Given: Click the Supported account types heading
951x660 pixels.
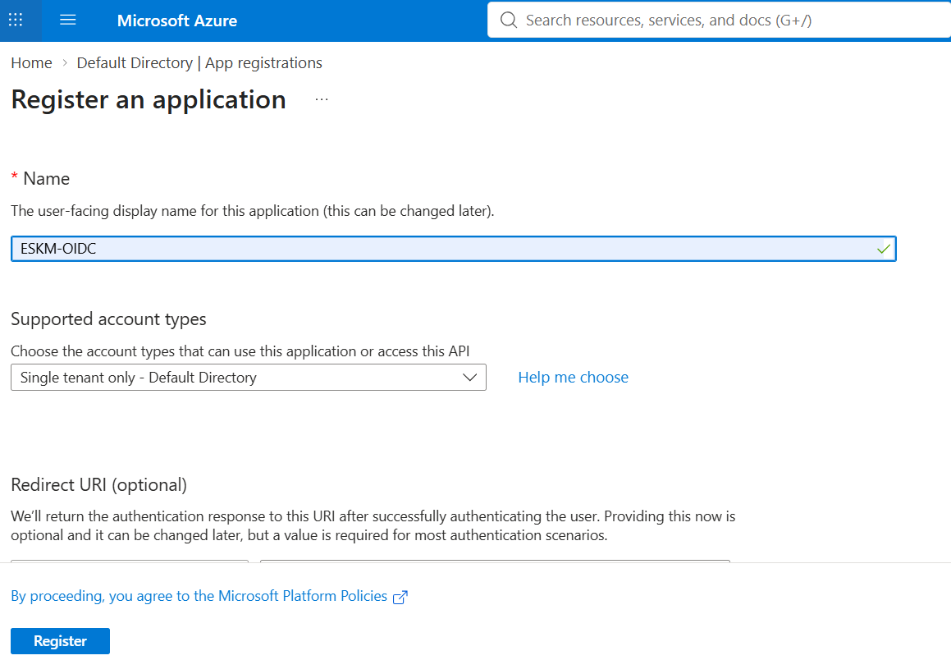Looking at the screenshot, I should click(x=108, y=319).
